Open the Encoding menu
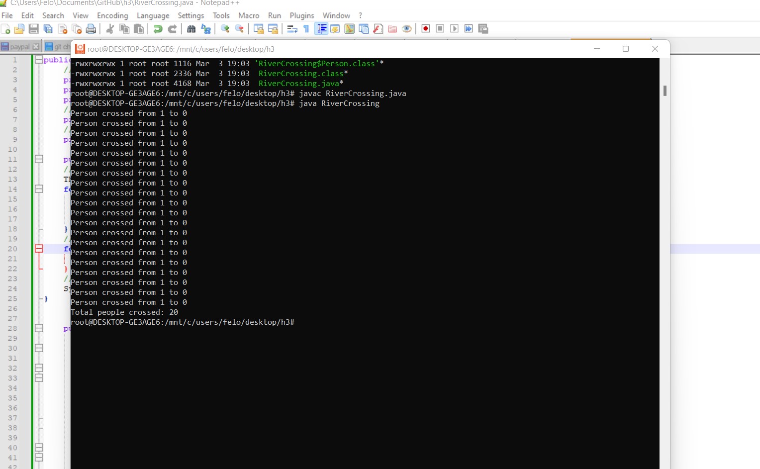This screenshot has height=469, width=760. click(112, 15)
